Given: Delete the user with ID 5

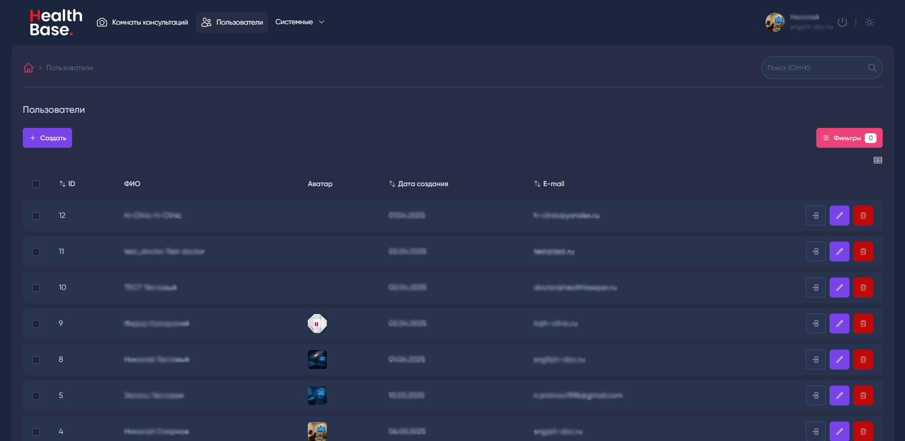Looking at the screenshot, I should pos(863,396).
